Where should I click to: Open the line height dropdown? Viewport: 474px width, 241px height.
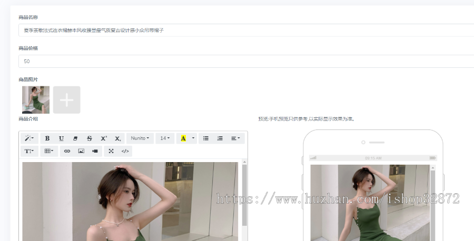coord(29,151)
